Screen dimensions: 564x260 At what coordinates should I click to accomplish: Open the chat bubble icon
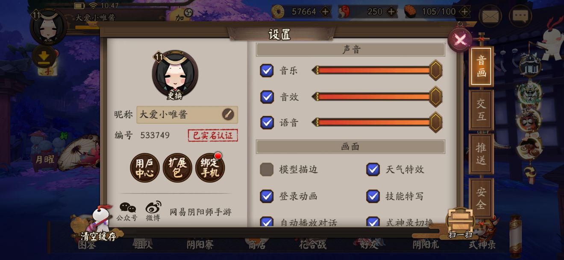tap(520, 16)
